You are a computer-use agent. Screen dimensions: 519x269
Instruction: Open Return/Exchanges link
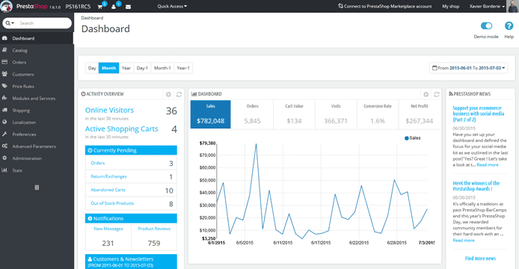(108, 176)
